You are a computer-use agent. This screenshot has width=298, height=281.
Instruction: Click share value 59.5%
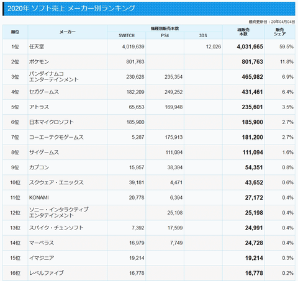(286, 47)
